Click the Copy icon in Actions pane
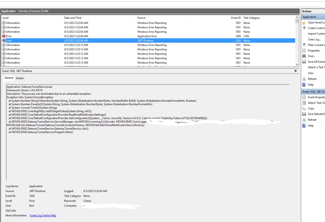The height and width of the screenshot is (222, 325). click(x=304, y=108)
